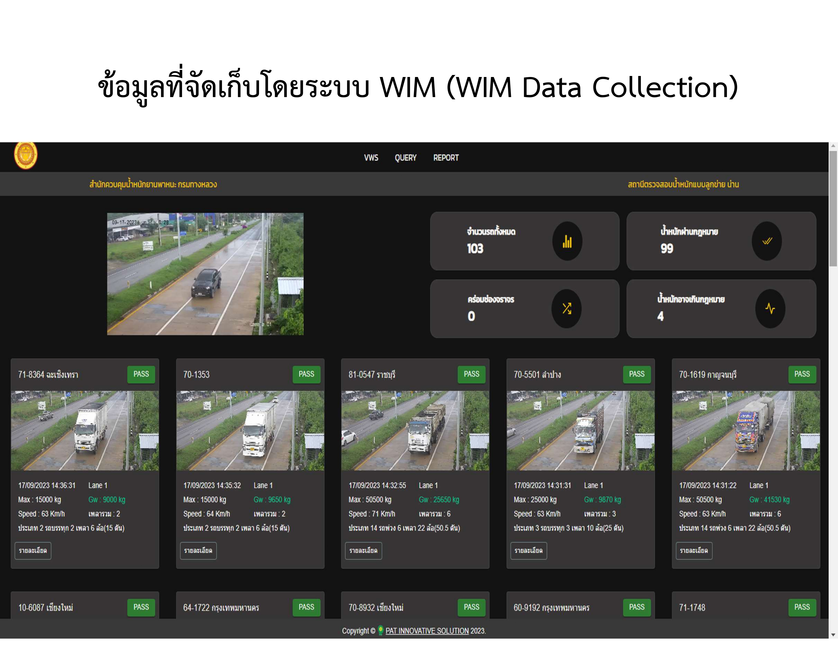Click PASS badge on vehicle 81-0547
This screenshot has height=648, width=838.
click(x=471, y=374)
